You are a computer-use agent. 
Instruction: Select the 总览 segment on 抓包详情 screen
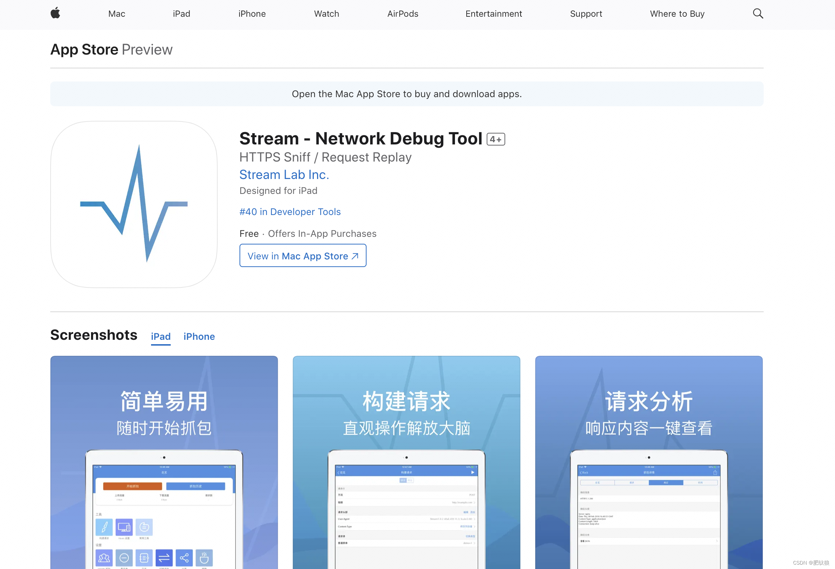(x=598, y=482)
